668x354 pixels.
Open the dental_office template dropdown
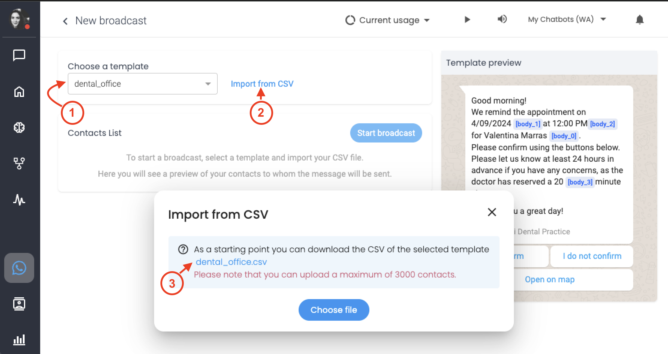[x=142, y=84]
